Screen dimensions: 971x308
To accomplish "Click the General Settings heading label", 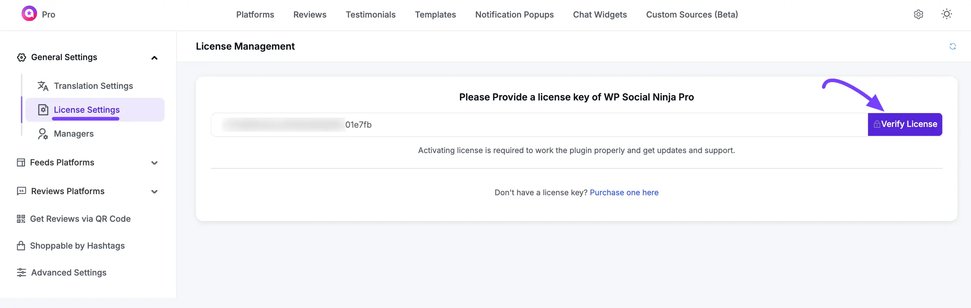I will point(64,57).
